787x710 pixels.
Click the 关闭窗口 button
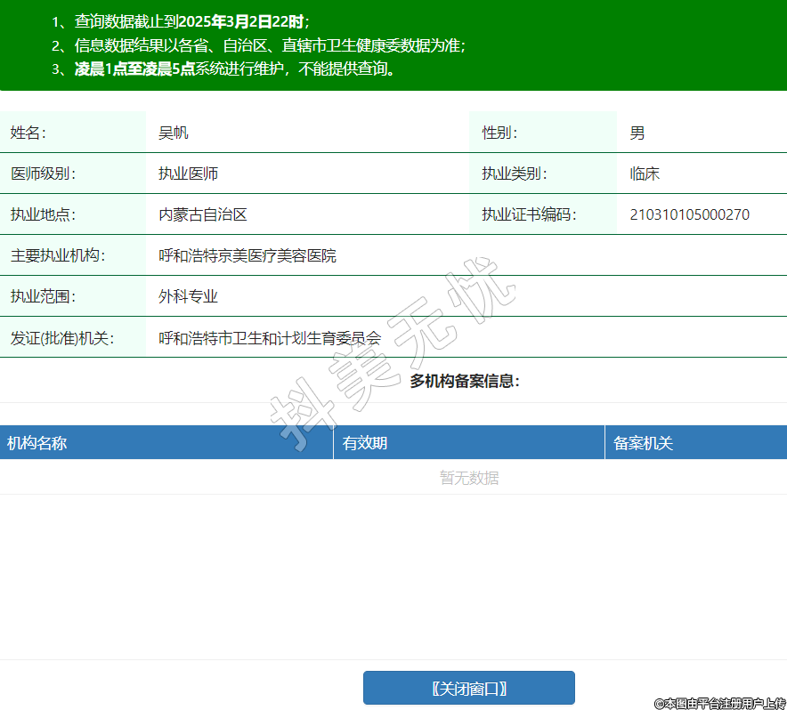point(468,688)
